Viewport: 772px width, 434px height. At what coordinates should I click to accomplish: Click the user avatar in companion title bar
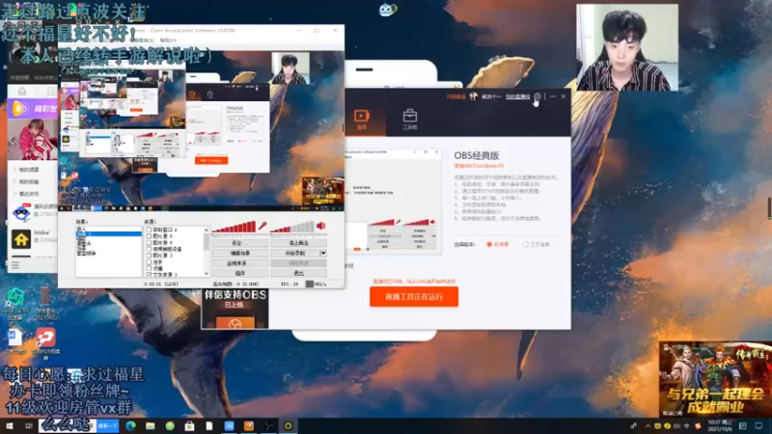click(473, 96)
